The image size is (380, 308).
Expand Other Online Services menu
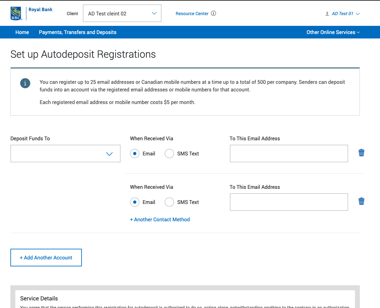click(333, 32)
